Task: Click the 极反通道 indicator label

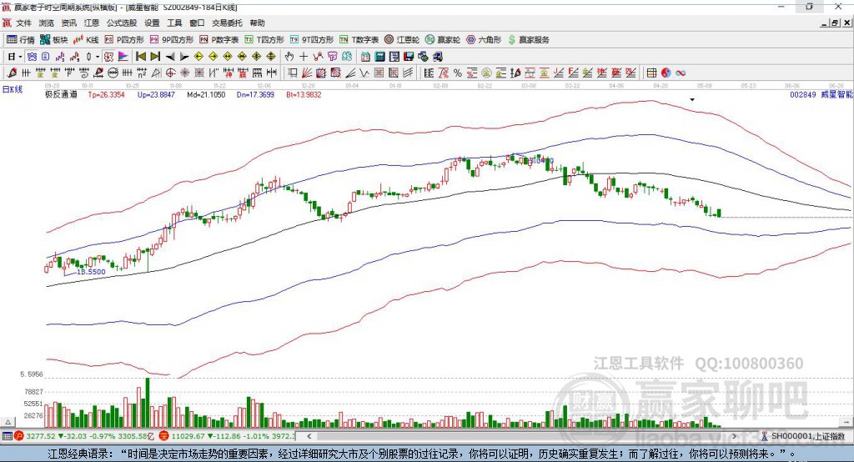Action: (61, 94)
